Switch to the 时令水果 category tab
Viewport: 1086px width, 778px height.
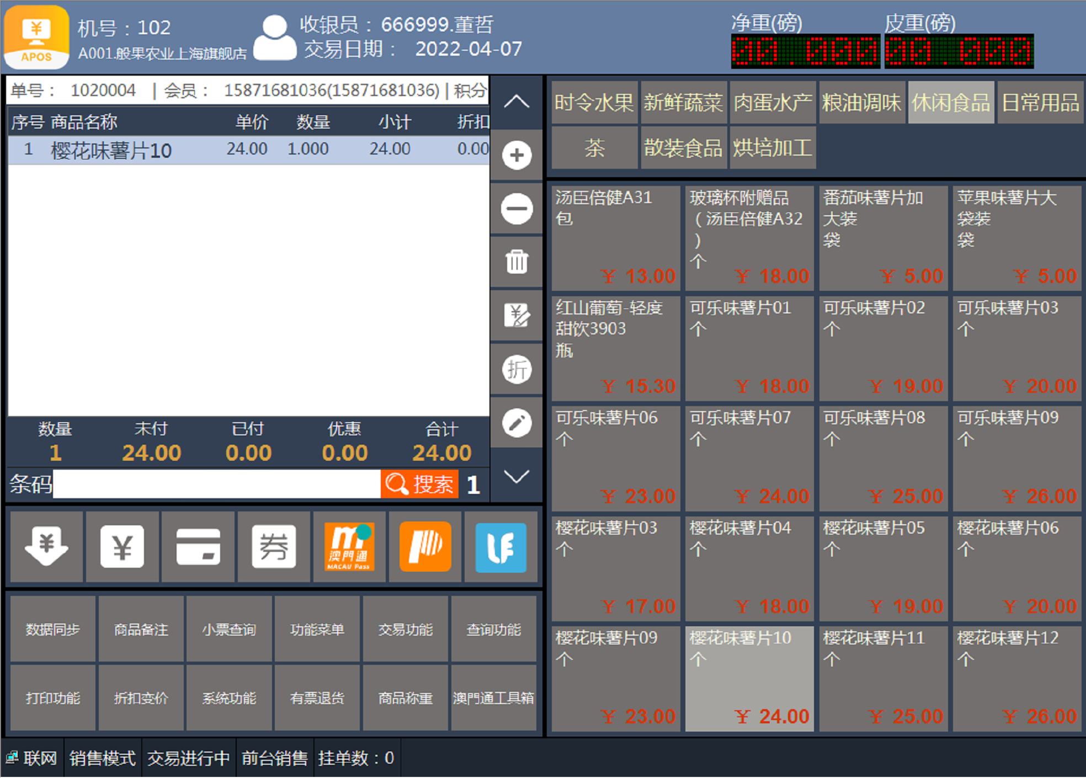594,103
